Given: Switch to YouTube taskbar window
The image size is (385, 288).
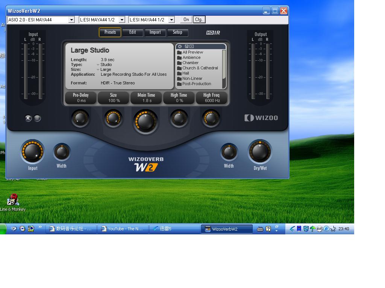Looking at the screenshot, I should [x=123, y=229].
